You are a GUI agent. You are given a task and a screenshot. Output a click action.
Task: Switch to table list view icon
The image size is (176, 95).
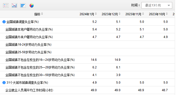click(6, 5)
